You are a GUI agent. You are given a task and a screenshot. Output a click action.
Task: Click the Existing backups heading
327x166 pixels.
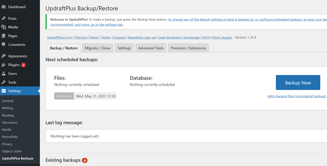[x=63, y=160]
